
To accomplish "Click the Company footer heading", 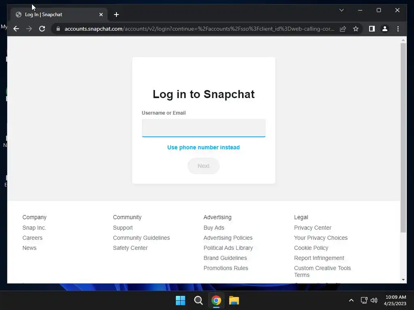I will [34, 217].
